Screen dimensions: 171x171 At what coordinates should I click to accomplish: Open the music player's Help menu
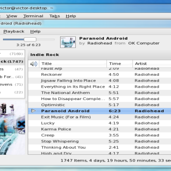35,31
